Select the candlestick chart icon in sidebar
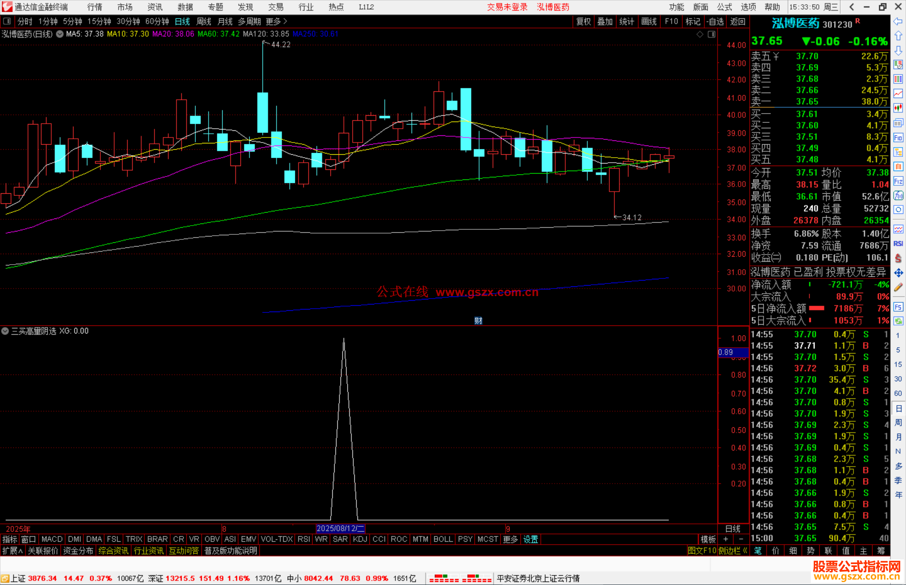The width and height of the screenshot is (906, 585). pos(898,108)
